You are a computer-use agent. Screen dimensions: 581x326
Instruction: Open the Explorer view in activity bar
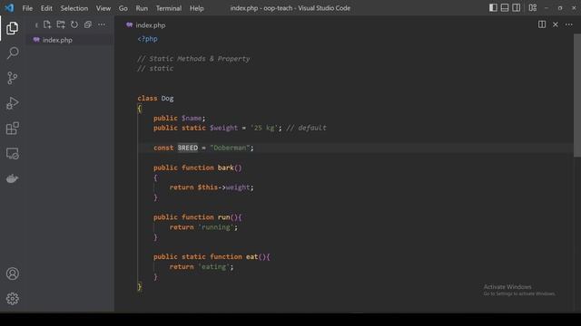click(x=12, y=28)
